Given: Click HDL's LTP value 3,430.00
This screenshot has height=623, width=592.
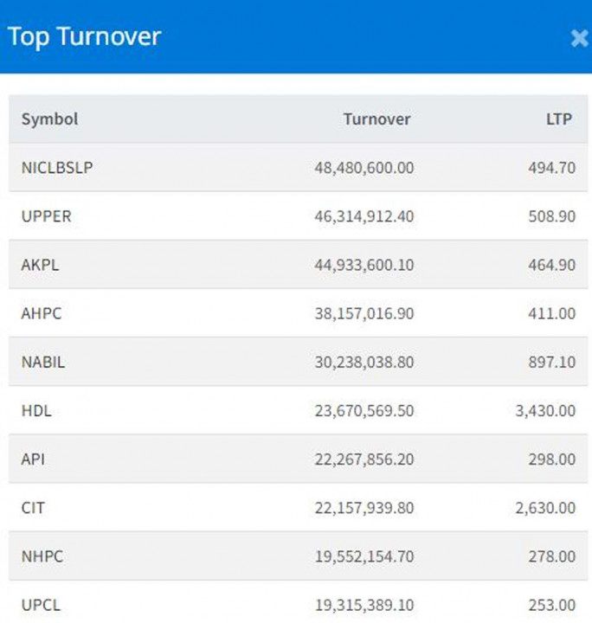Looking at the screenshot, I should [x=544, y=411].
